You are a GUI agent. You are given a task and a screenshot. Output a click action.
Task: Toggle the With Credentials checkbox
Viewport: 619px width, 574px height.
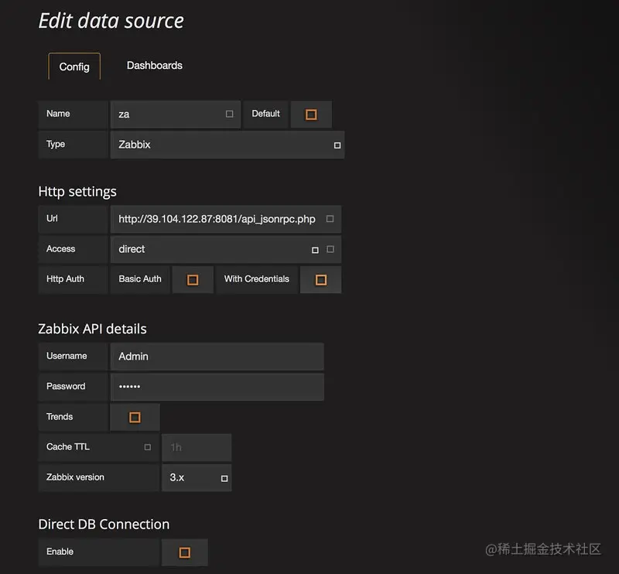coord(321,280)
